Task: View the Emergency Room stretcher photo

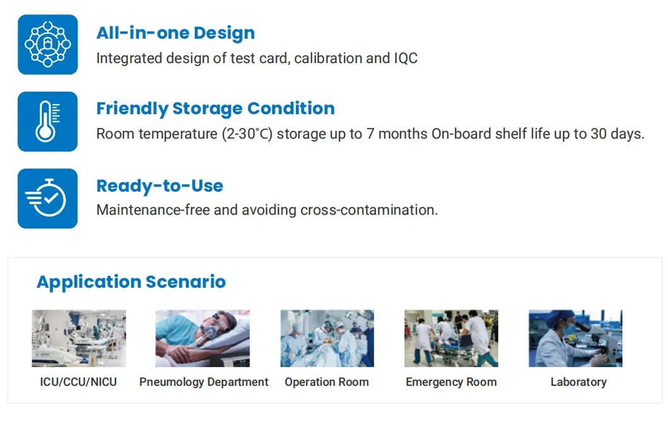Action: [x=451, y=338]
